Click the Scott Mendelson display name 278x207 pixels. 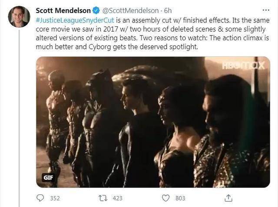63,10
